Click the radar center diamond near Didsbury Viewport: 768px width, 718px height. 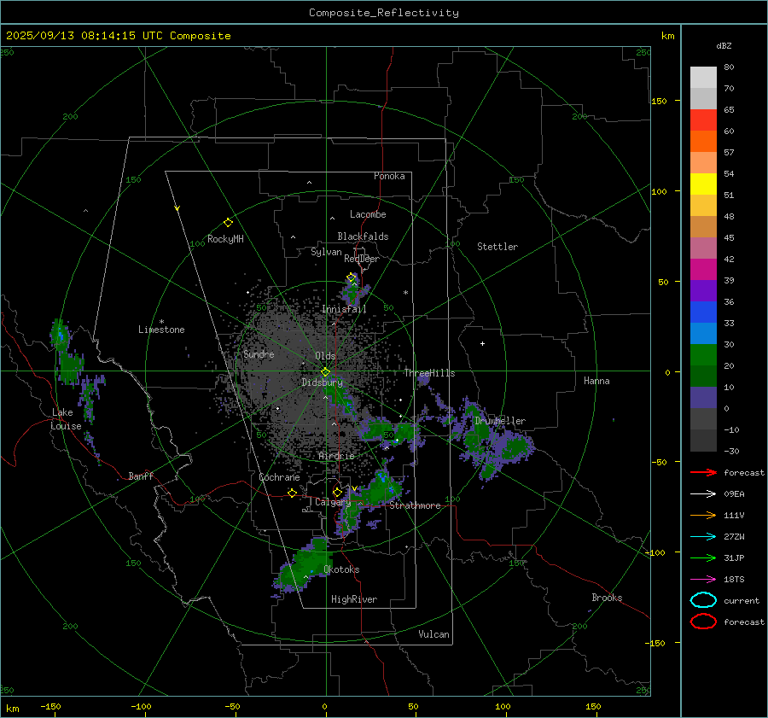pyautogui.click(x=325, y=371)
